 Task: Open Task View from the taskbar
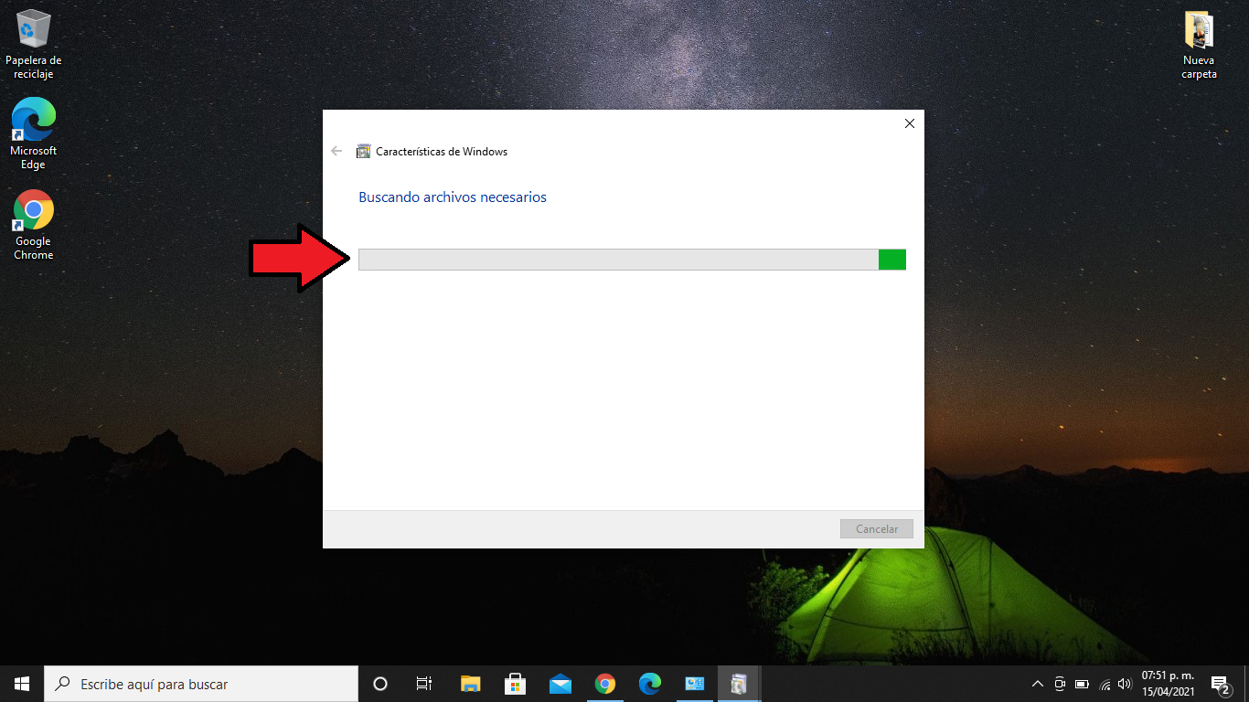tap(424, 684)
